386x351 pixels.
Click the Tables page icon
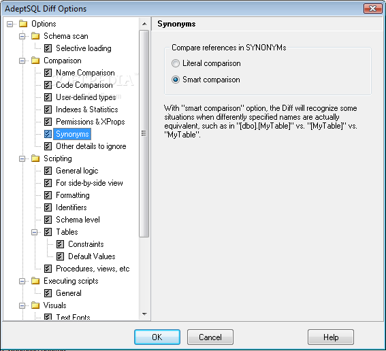pyautogui.click(x=48, y=232)
